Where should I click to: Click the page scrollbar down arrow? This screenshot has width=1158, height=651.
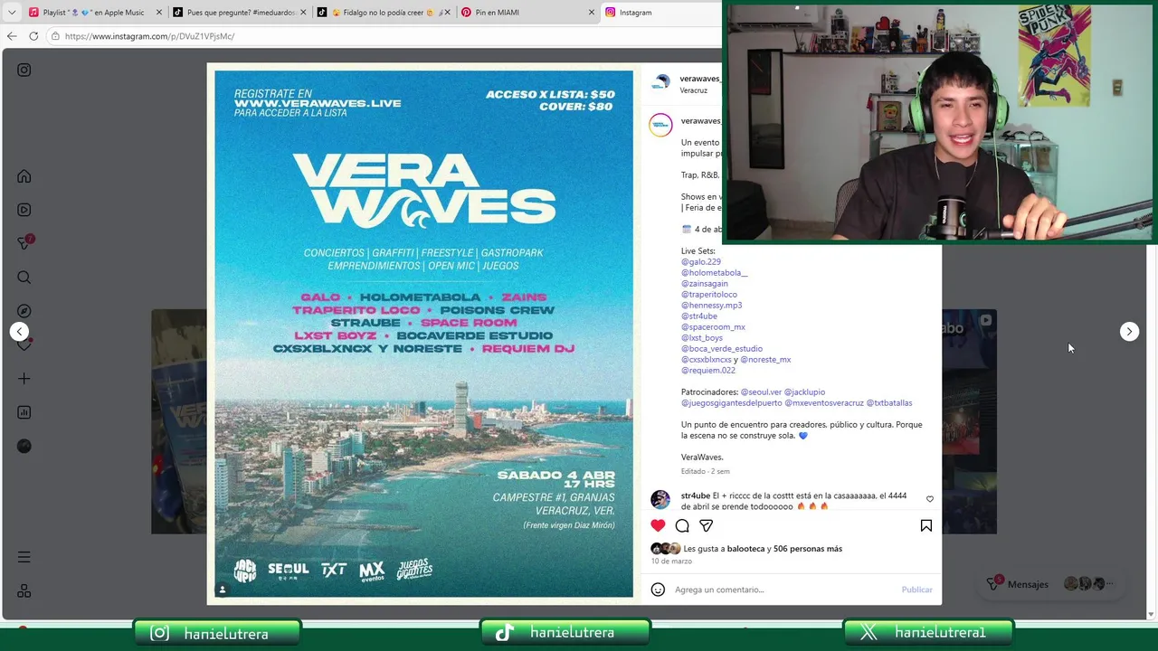click(1151, 615)
